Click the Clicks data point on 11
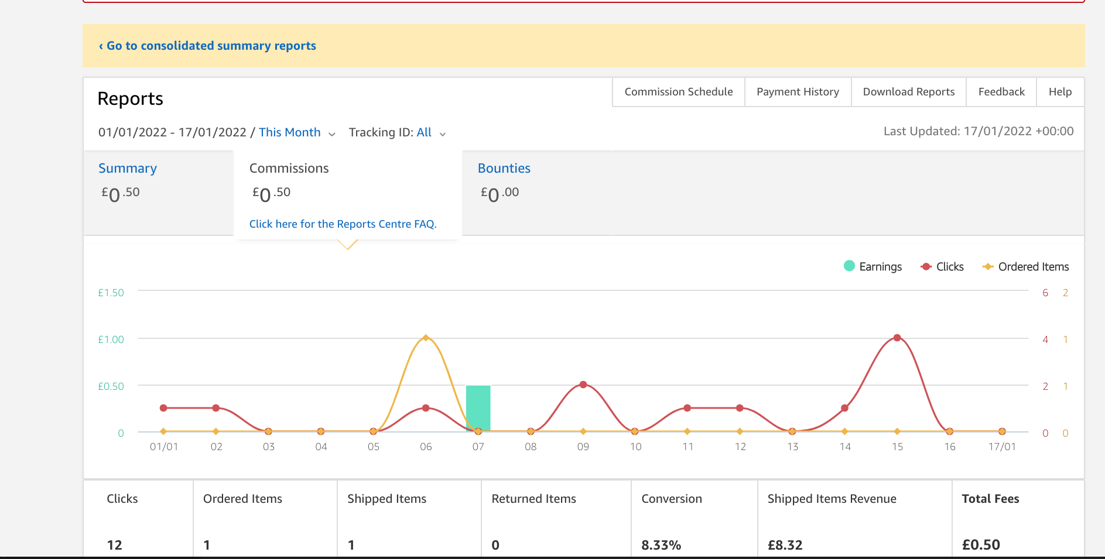1105x559 pixels. click(x=687, y=408)
